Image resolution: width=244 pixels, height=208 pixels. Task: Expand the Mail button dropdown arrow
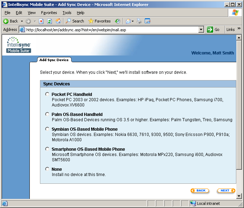click(133, 21)
